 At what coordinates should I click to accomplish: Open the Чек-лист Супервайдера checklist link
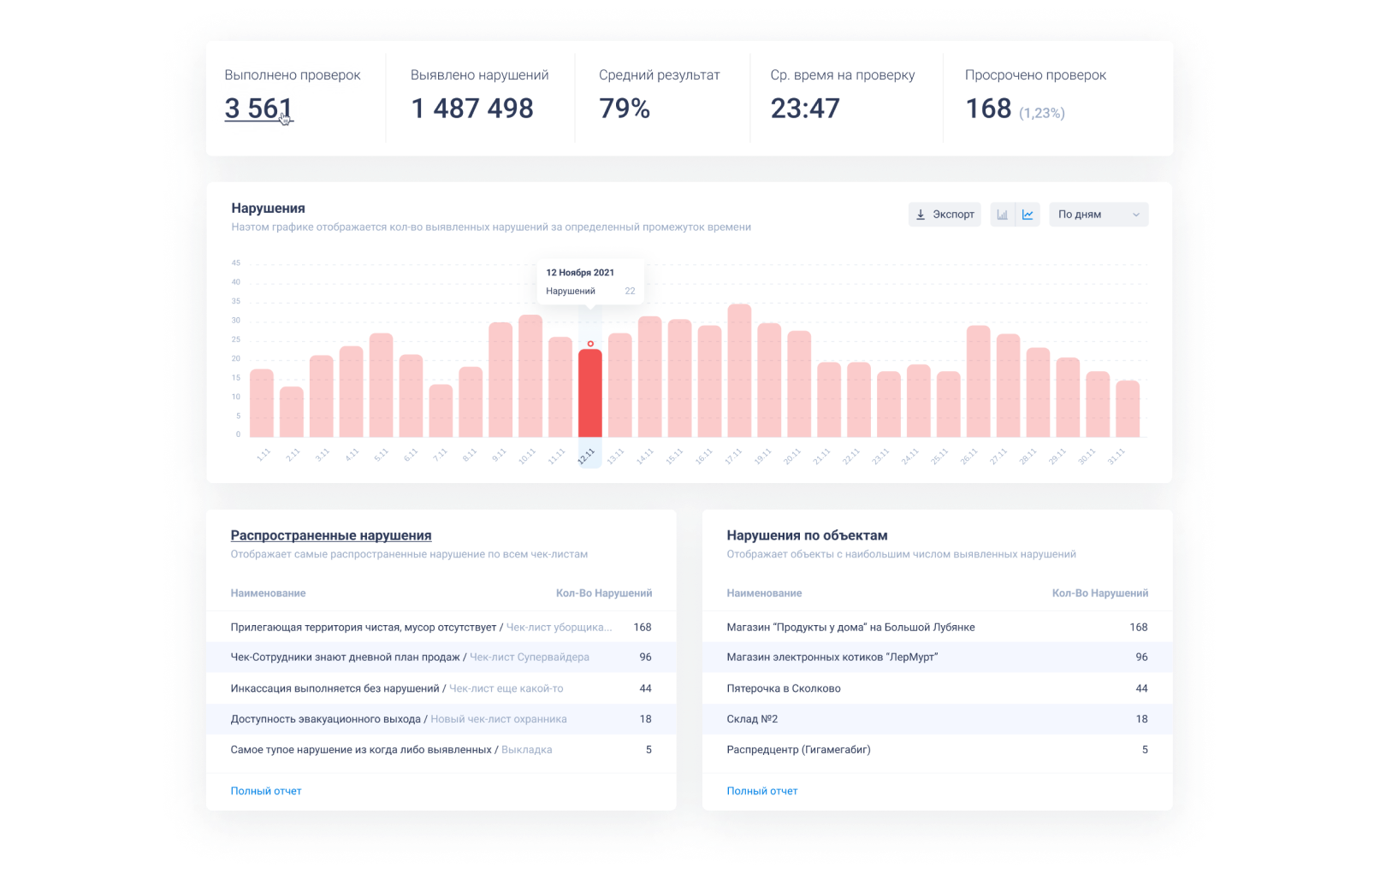pos(529,658)
